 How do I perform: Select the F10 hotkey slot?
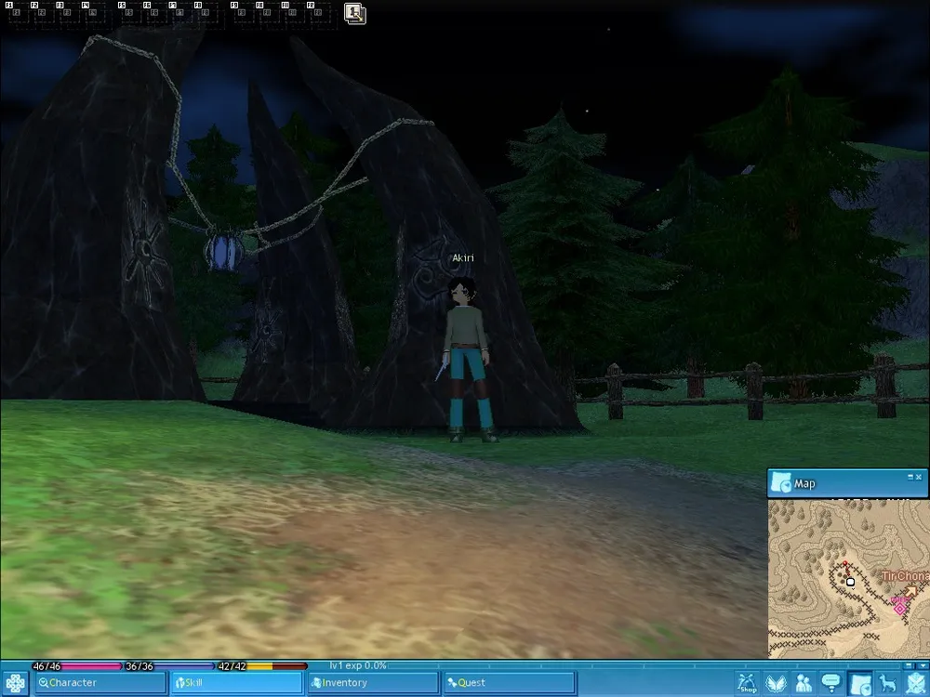268,13
